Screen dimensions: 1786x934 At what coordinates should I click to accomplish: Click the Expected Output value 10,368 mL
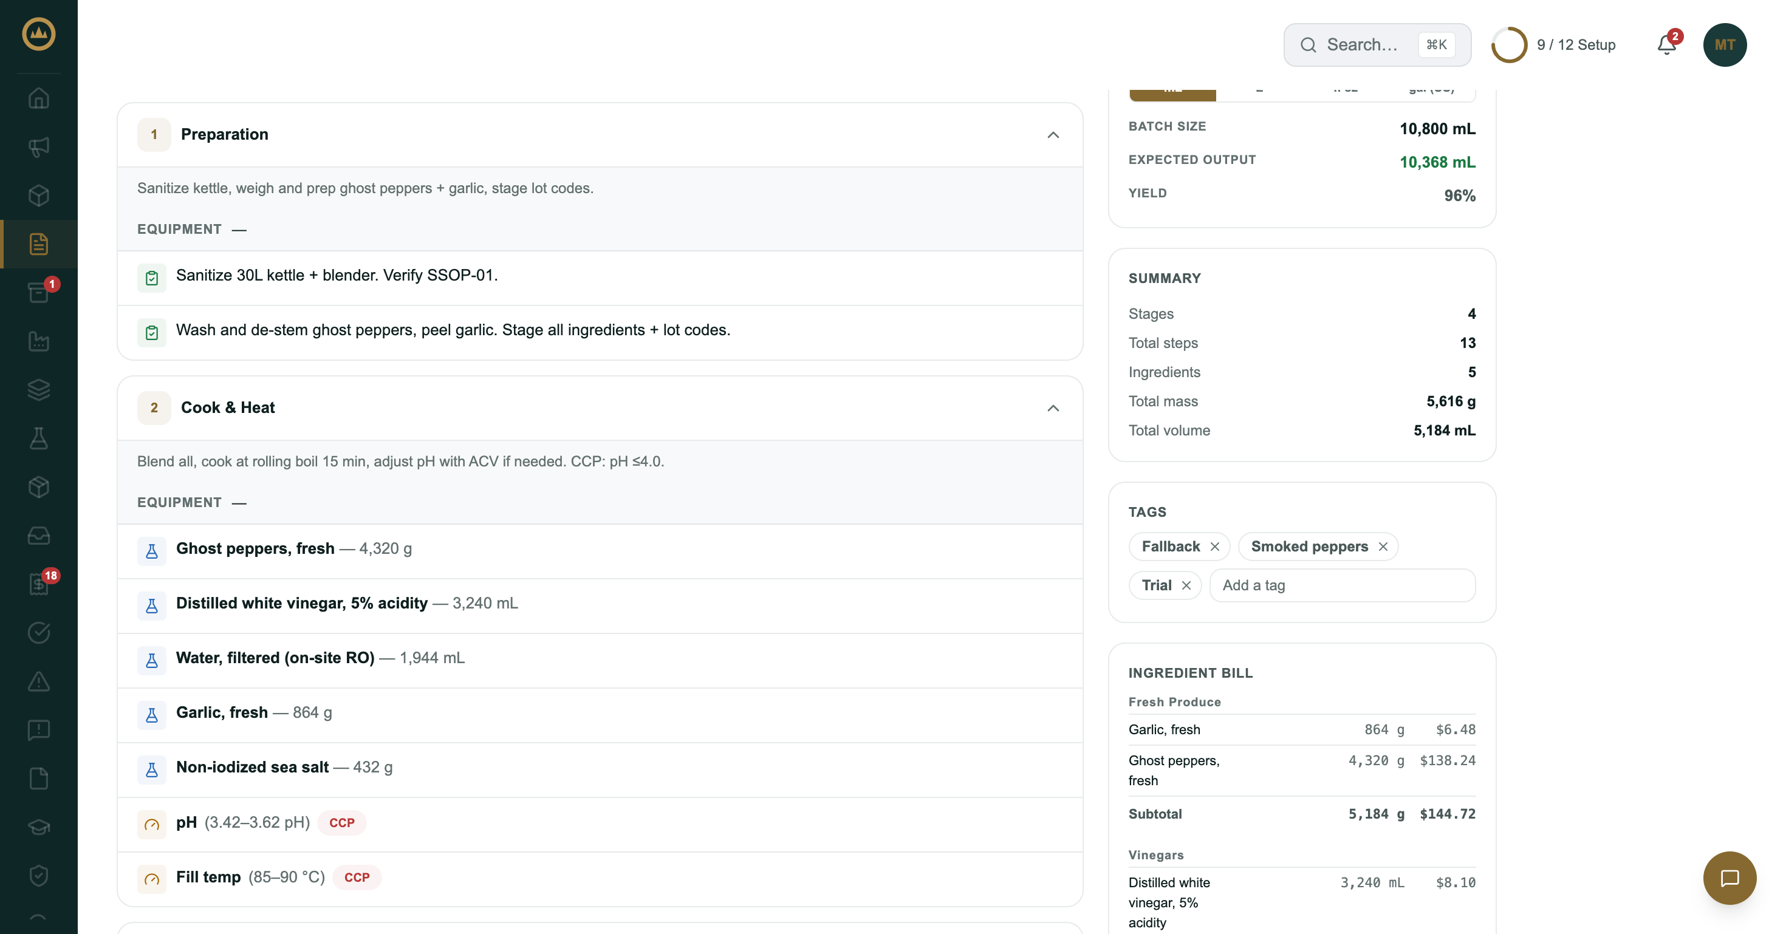(1437, 162)
